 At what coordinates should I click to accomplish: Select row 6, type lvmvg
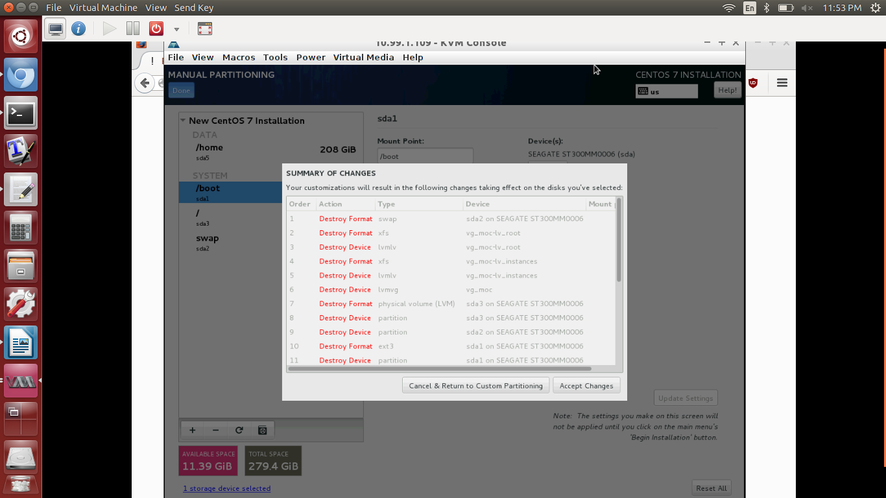pyautogui.click(x=451, y=289)
